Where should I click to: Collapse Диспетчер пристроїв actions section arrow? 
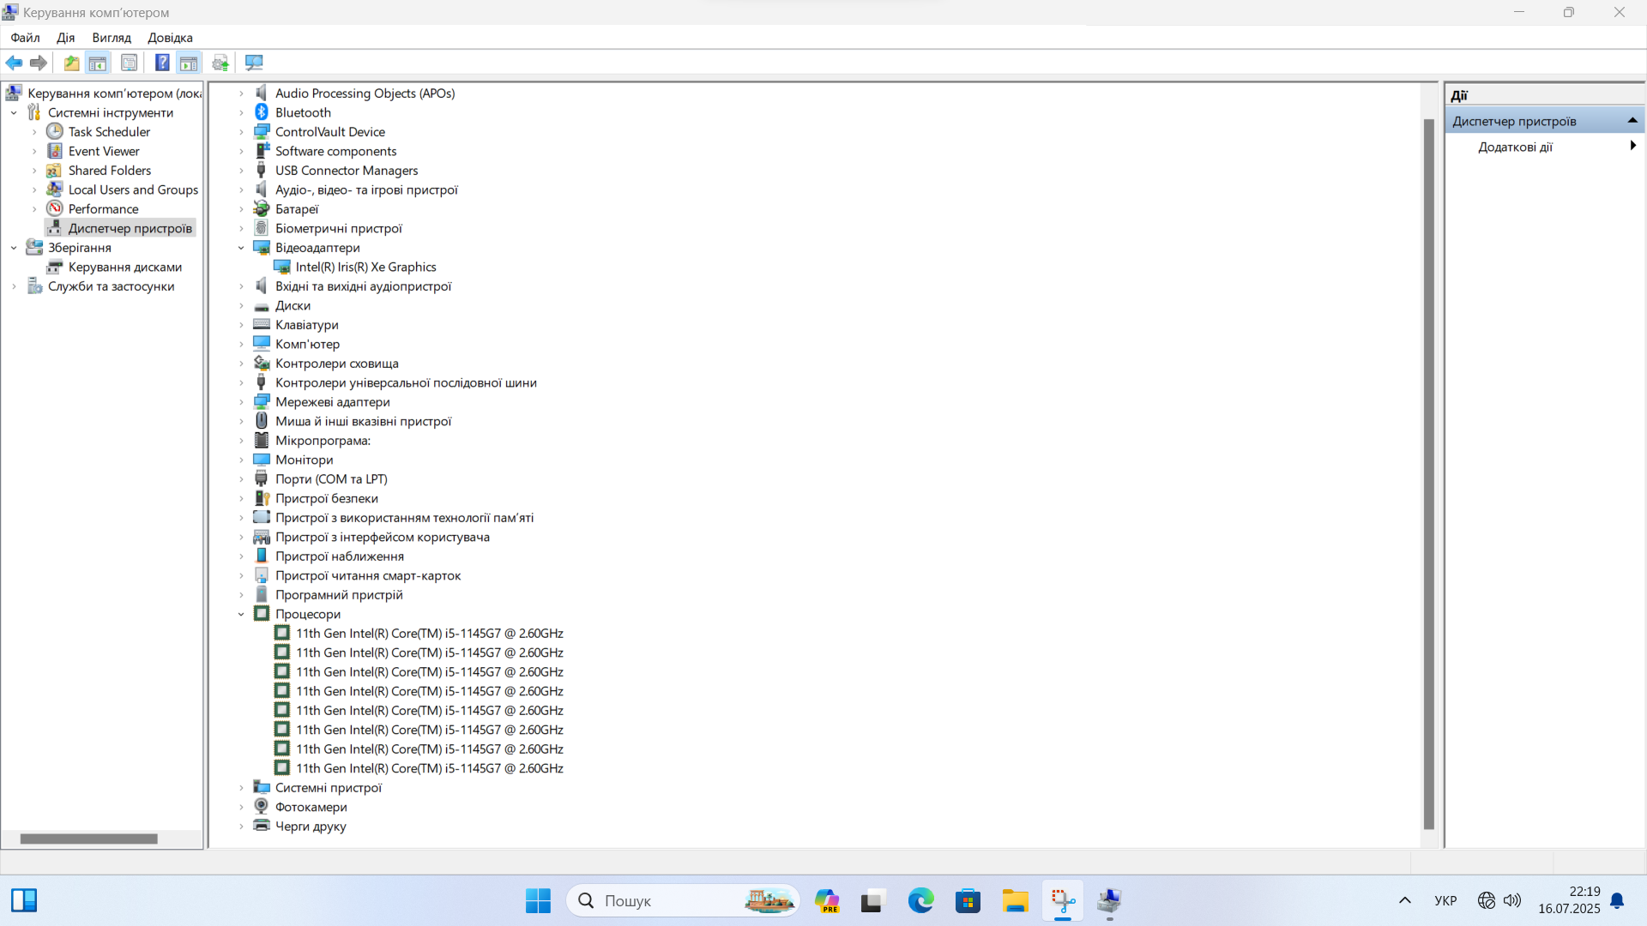click(x=1632, y=121)
